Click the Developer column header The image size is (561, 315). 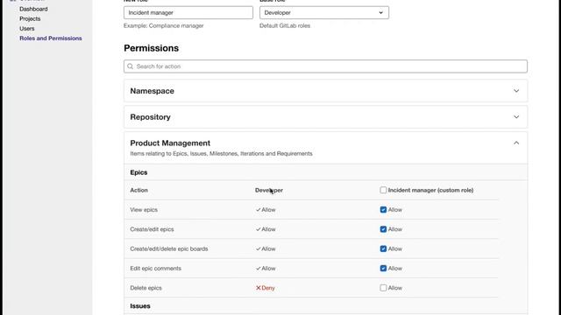click(269, 190)
